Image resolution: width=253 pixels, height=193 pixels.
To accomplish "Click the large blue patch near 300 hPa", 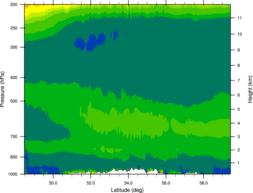I will coord(90,42).
